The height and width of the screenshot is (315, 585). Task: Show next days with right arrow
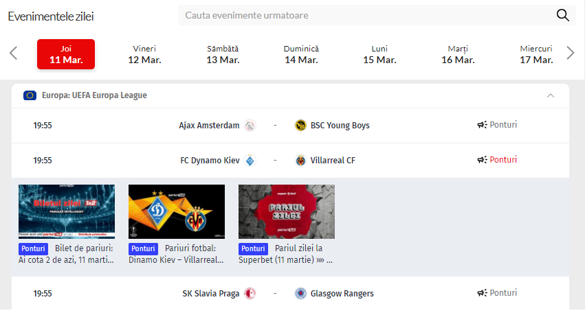tap(570, 54)
